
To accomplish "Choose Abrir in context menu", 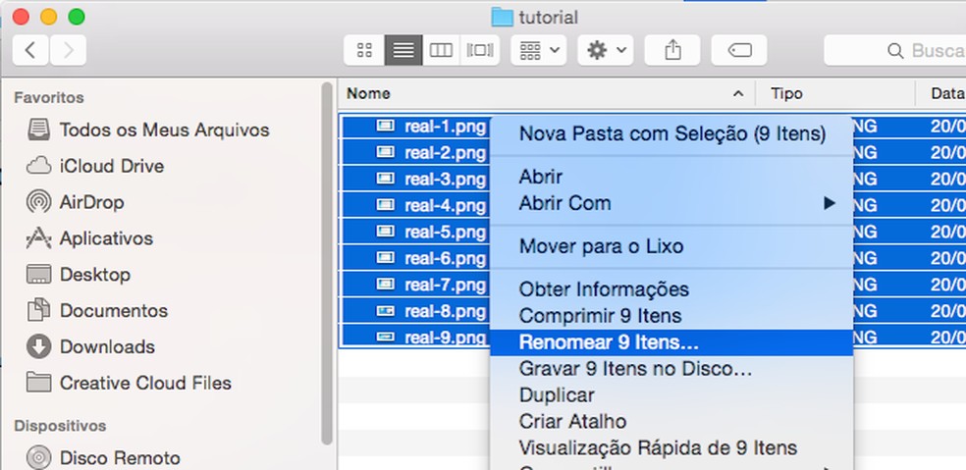I will [671, 177].
